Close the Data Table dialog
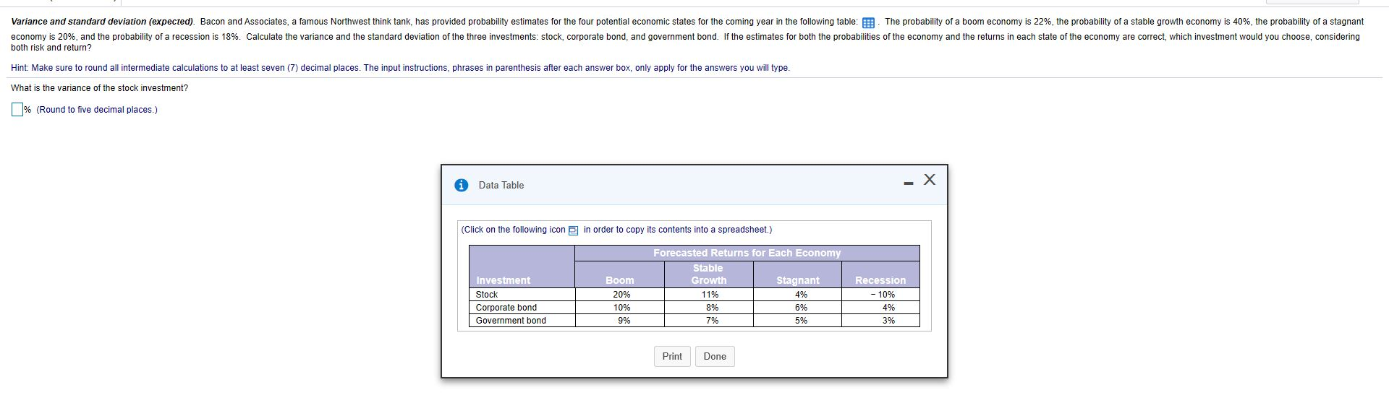The width and height of the screenshot is (1389, 403). point(930,180)
